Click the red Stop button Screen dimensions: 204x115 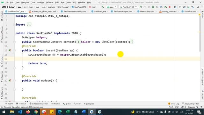pyautogui.click(x=170, y=7)
